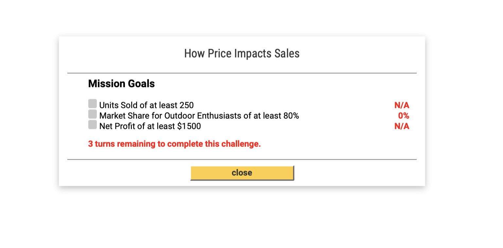Image resolution: width=503 pixels, height=248 pixels.
Task: Click the lower divider above the close button
Action: click(242, 159)
